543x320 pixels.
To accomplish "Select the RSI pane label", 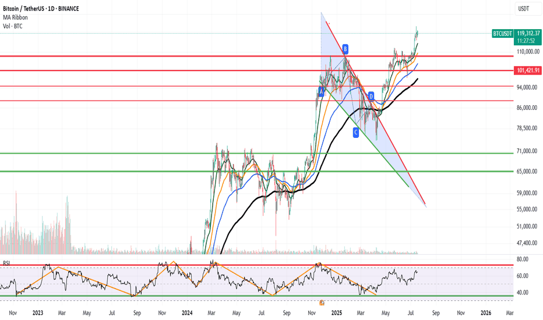I will 6,263.
